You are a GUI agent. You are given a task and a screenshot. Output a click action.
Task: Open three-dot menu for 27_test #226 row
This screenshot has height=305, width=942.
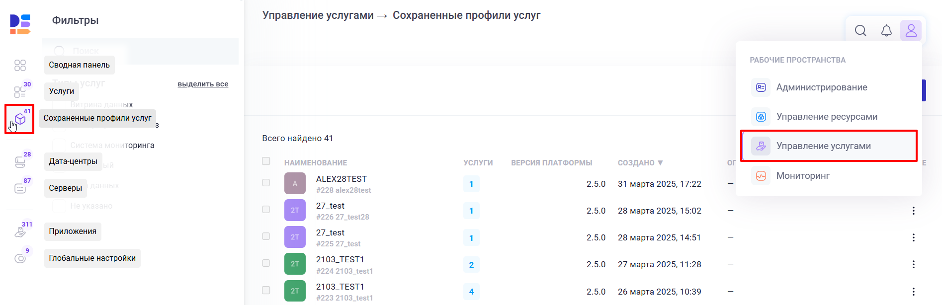pos(913,211)
